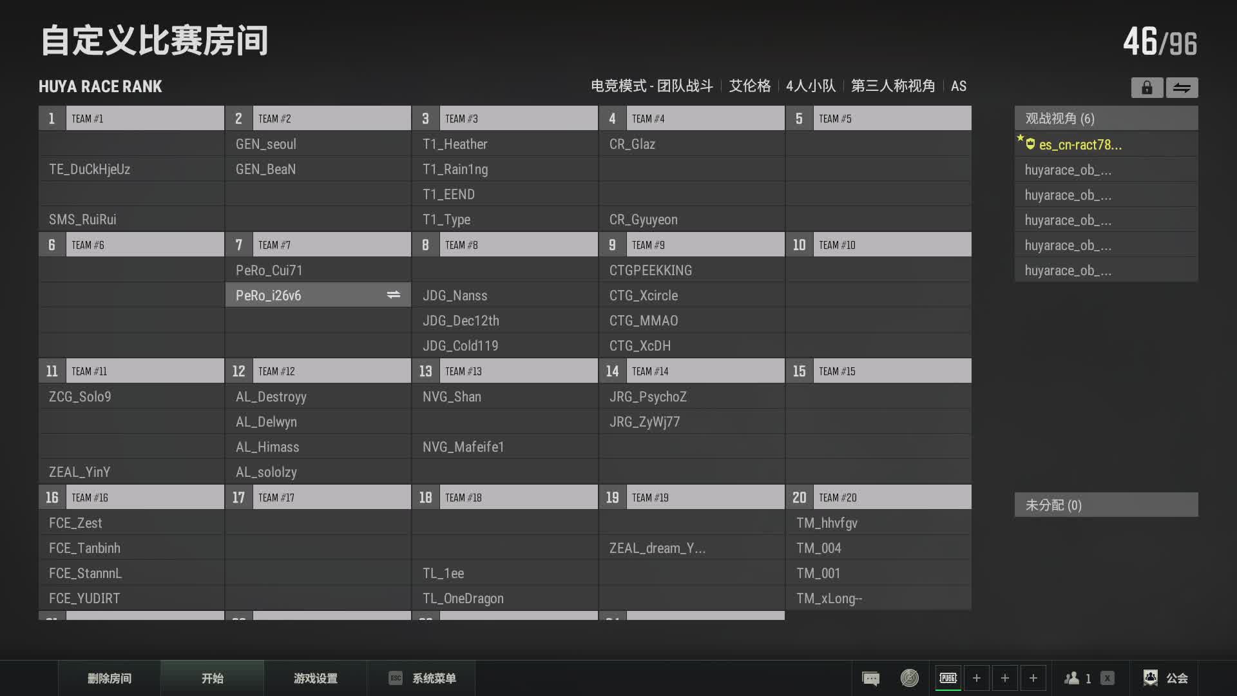This screenshot has width=1237, height=696.
Task: Click the swap teams arrows button
Action: pos(1182,88)
